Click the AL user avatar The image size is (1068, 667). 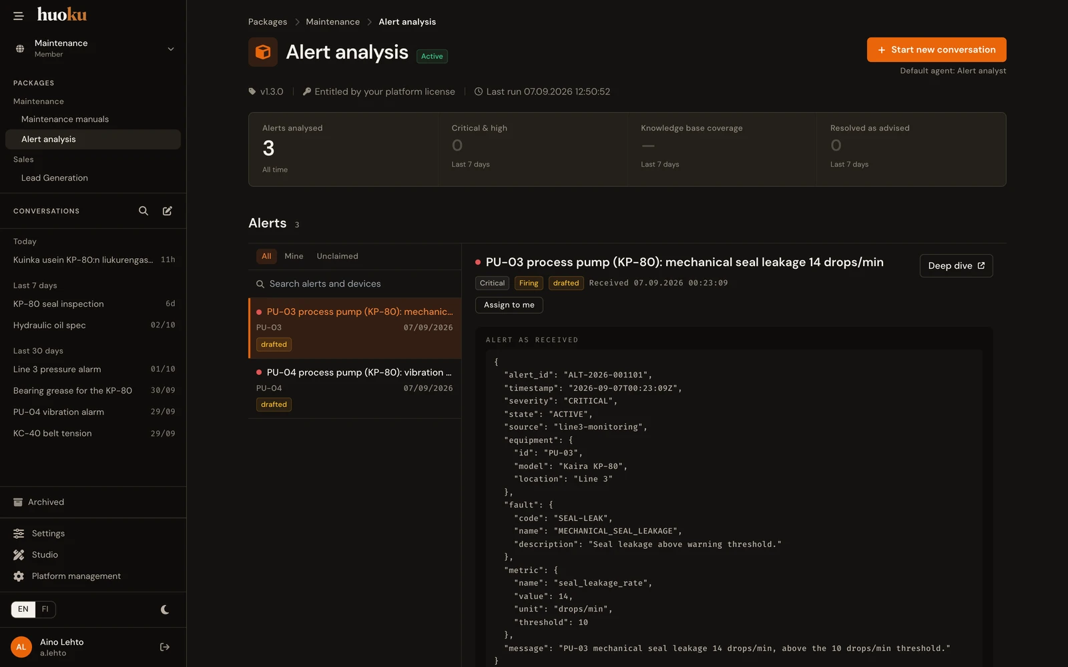21,647
